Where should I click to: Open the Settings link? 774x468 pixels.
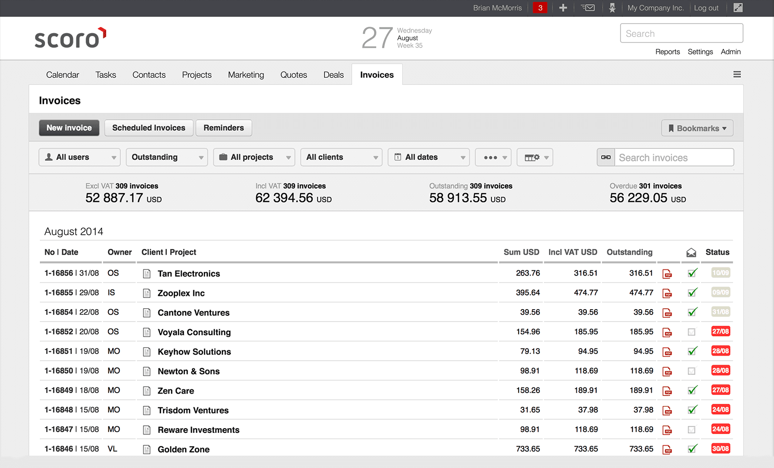click(x=700, y=52)
